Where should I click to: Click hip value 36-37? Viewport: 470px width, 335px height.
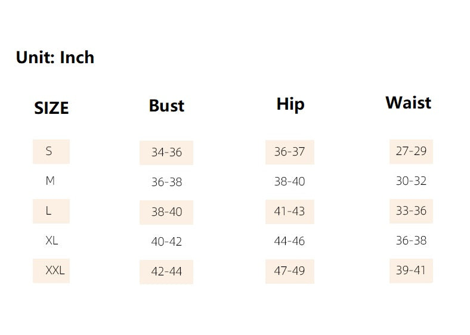(x=290, y=152)
